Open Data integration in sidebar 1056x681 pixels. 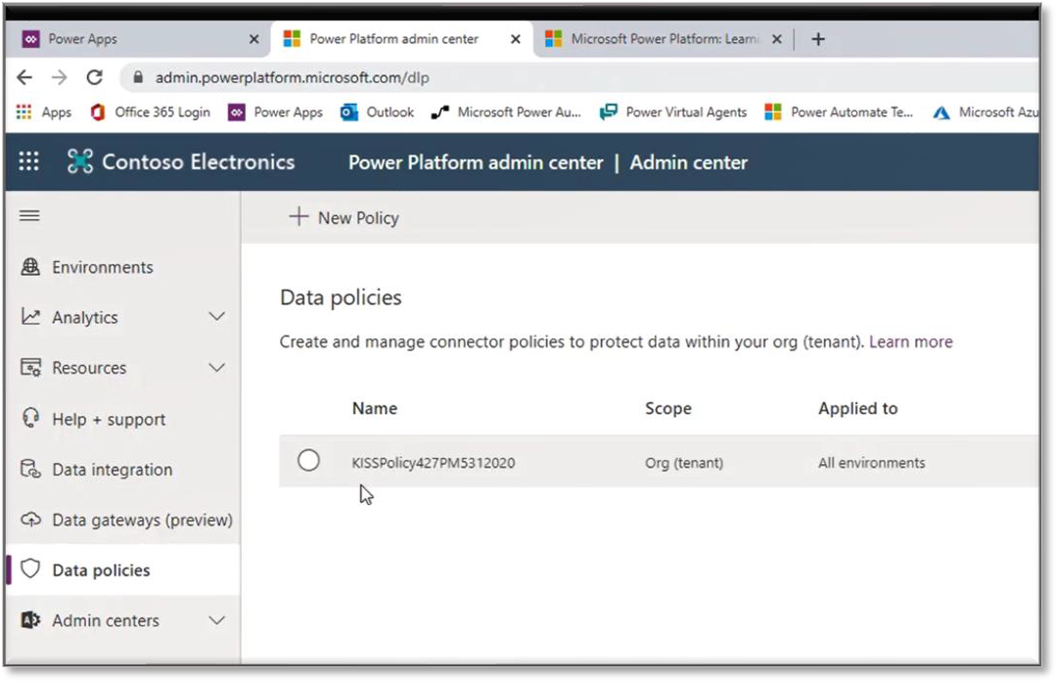tap(122, 469)
